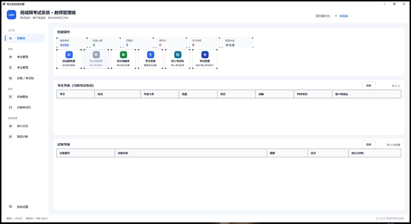Click the 时长(分钟) column header
This screenshot has width=411, height=224.
(x=375, y=153)
